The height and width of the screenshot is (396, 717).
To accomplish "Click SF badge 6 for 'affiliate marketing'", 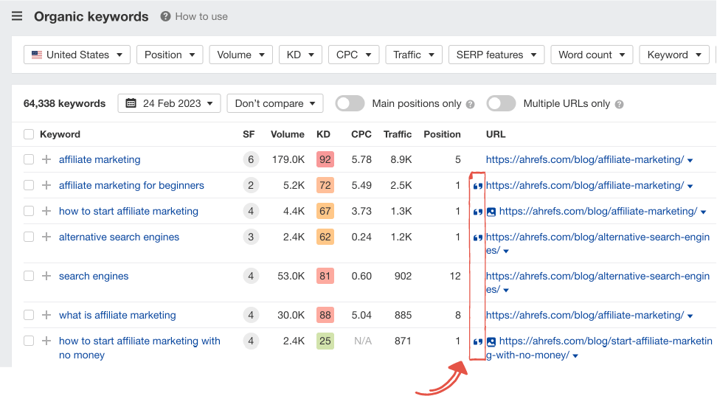I will pos(251,159).
